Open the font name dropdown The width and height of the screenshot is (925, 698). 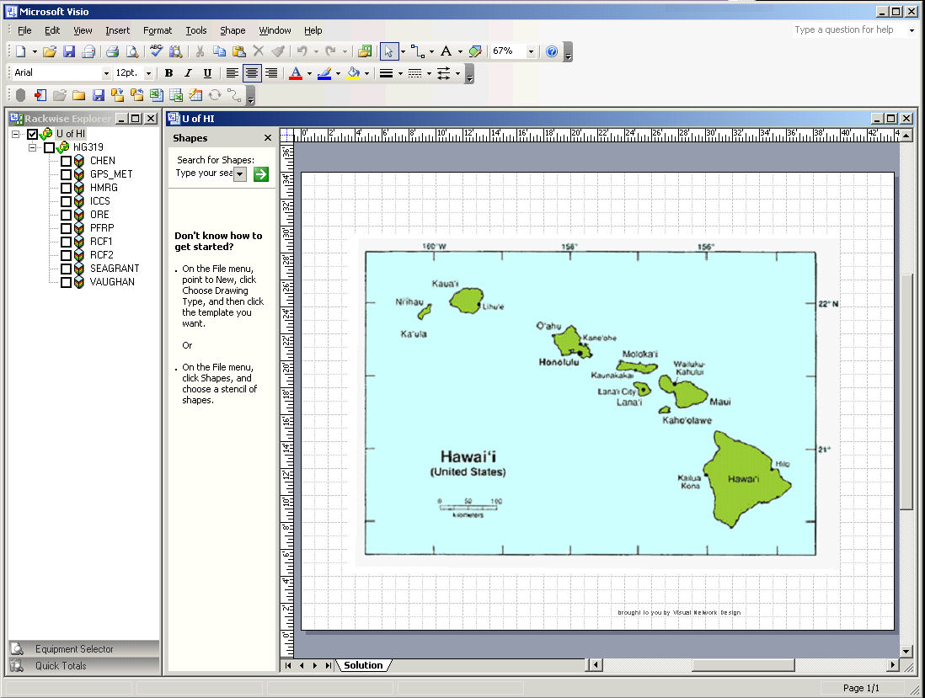tap(106, 73)
